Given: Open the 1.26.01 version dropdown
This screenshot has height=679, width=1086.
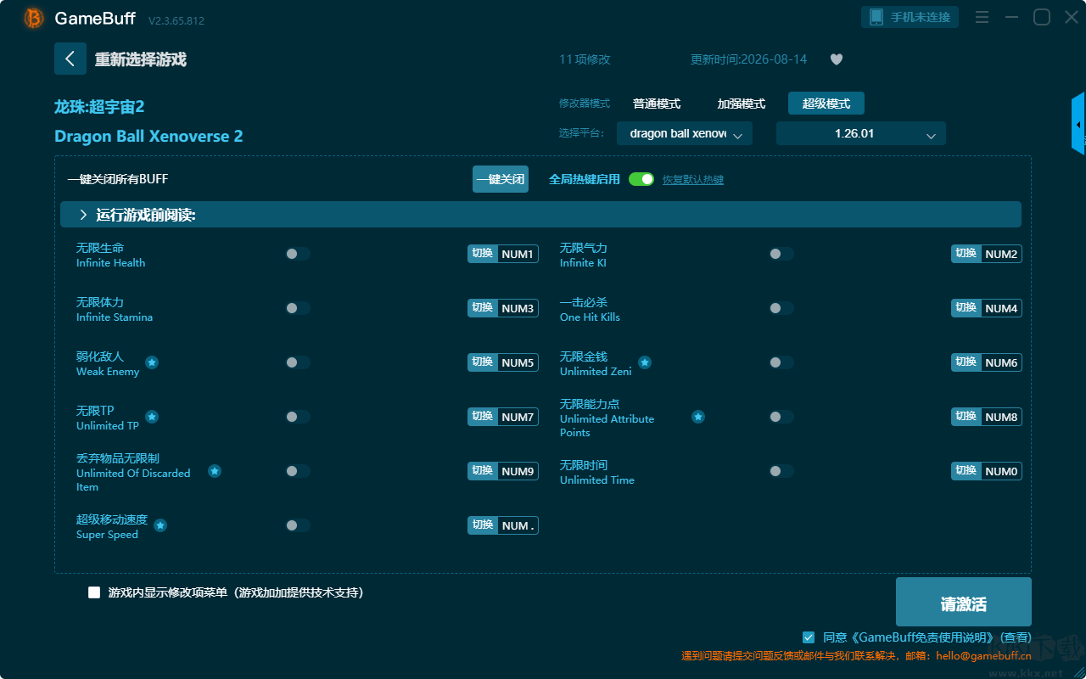Looking at the screenshot, I should click(x=861, y=133).
